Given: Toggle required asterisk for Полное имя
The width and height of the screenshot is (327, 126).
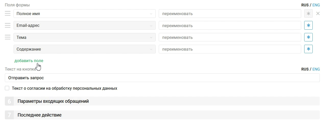Looking at the screenshot, I should pos(308,14).
